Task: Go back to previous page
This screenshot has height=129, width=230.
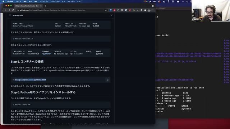Action: (x=5, y=10)
